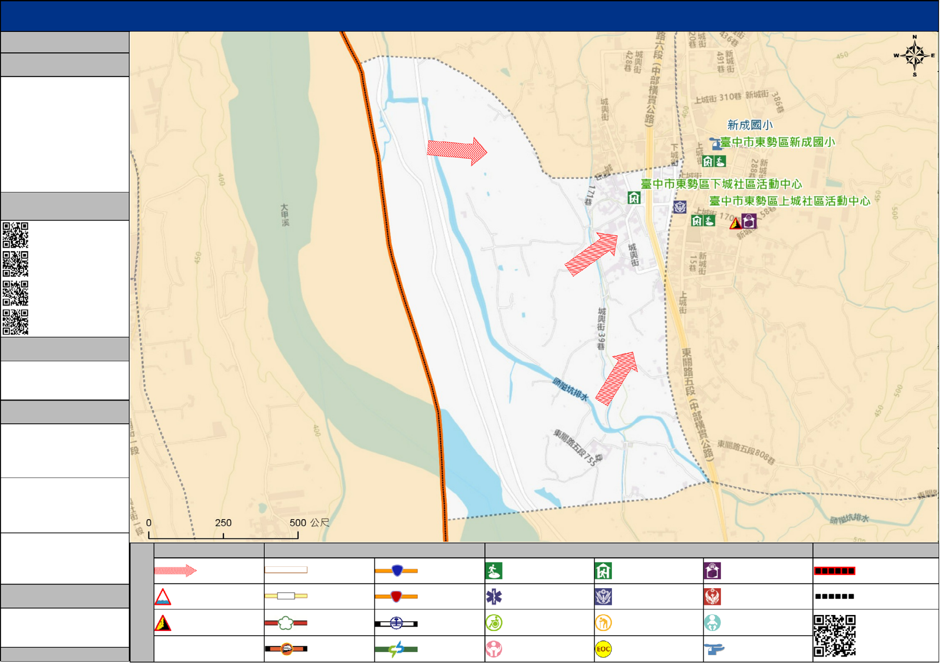The image size is (941, 664).
Task: Click legend red shield highway symbol
Action: pyautogui.click(x=396, y=597)
